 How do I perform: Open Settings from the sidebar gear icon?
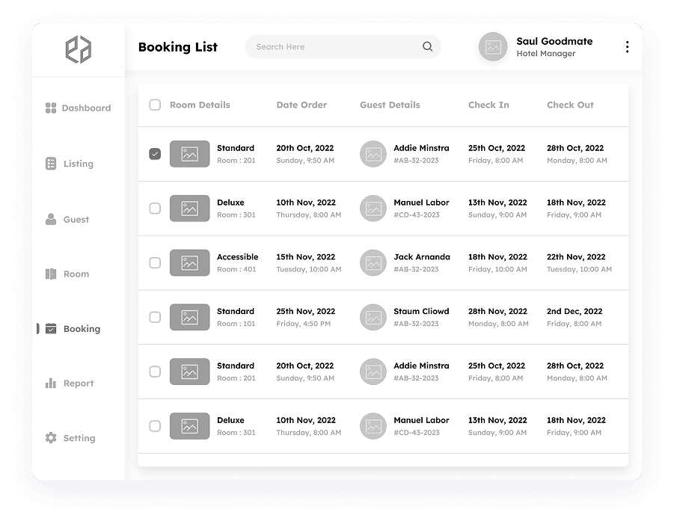click(52, 438)
